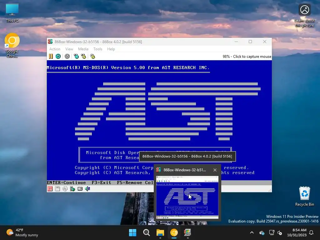Send Ctrl+Alt+Del using the teal keys icon
Viewport: 320px width, 240px height.
(x=76, y=56)
